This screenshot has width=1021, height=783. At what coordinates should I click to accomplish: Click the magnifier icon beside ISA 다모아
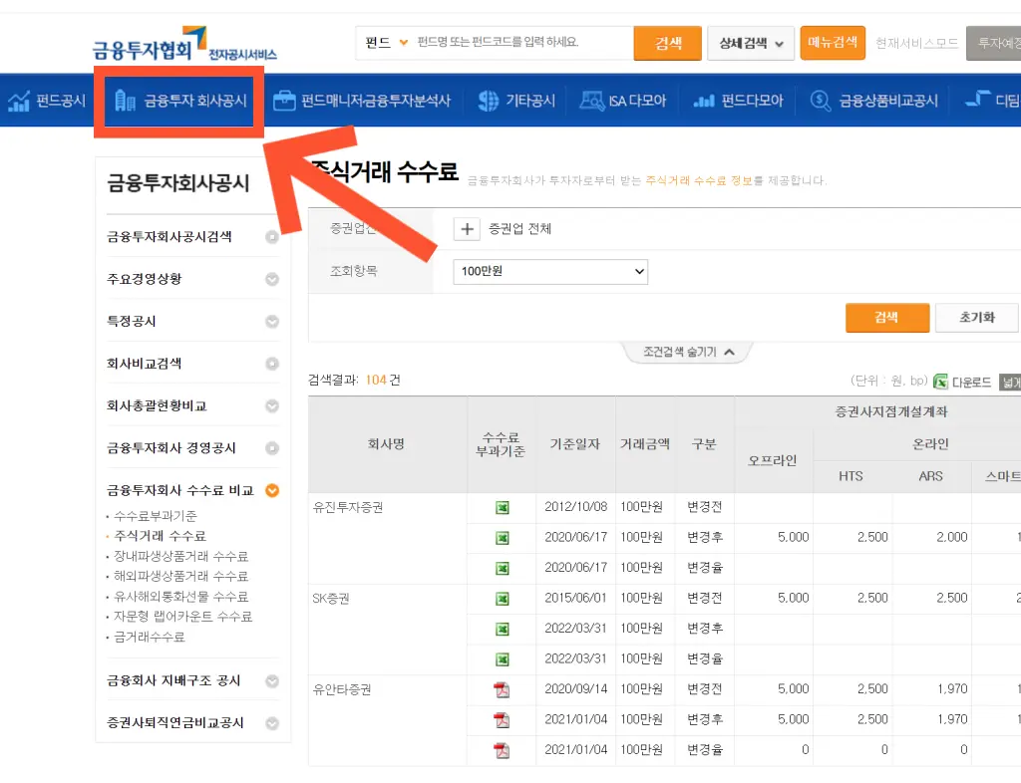592,101
